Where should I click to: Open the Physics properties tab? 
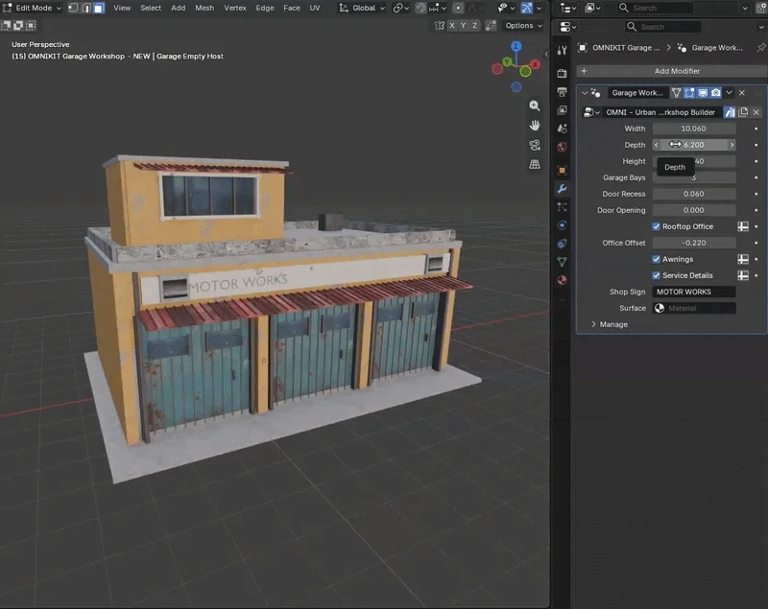(x=562, y=225)
